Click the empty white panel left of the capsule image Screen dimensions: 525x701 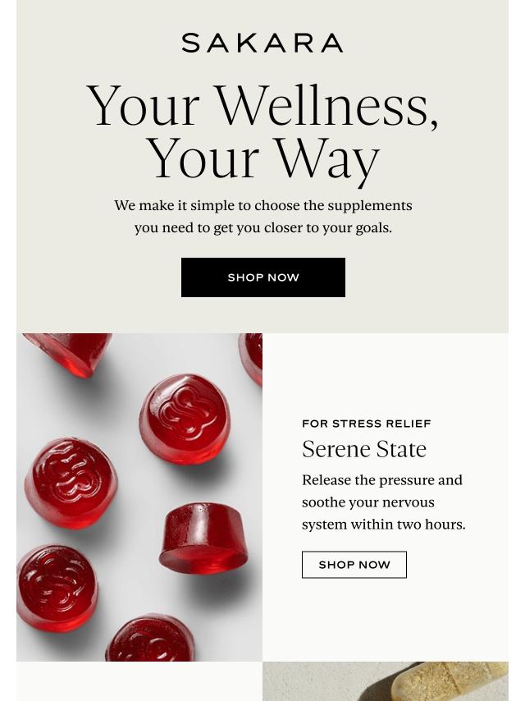click(139, 681)
